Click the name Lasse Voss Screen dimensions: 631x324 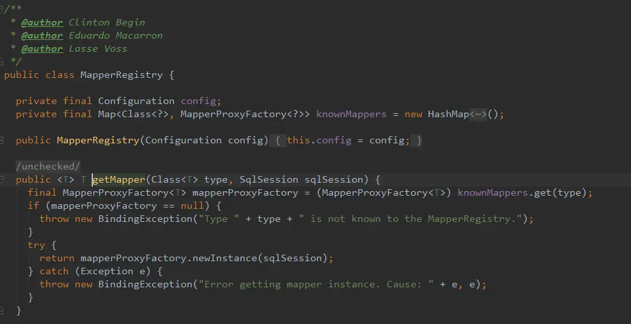[x=98, y=48]
